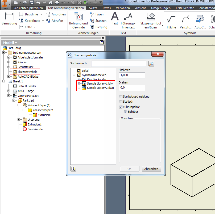Viewport: 215px width, 214px height.
Task: Click the Print icon
Action: [57, 2]
